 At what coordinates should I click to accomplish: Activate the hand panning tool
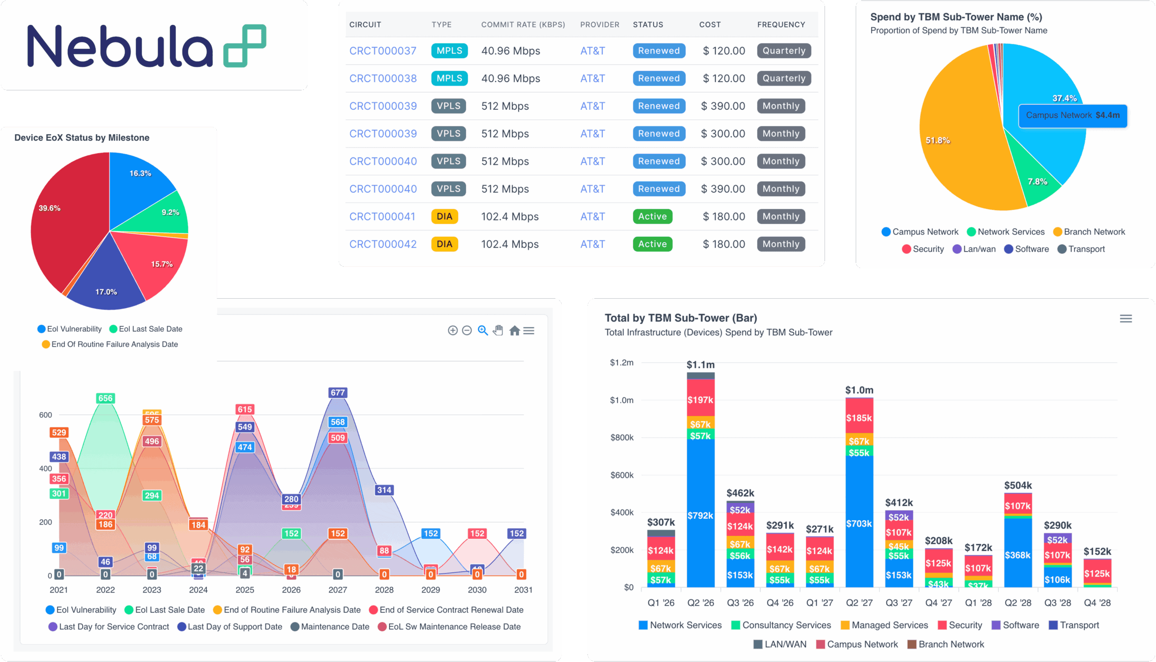[x=498, y=330]
